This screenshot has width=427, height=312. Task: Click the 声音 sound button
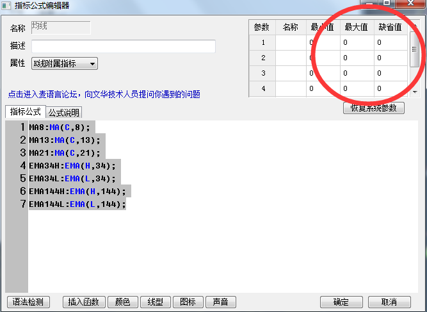point(220,302)
